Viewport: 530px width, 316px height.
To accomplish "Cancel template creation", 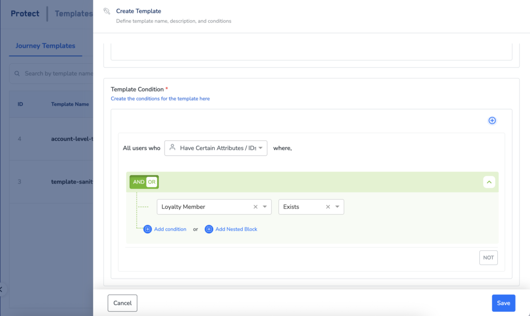I will [123, 303].
